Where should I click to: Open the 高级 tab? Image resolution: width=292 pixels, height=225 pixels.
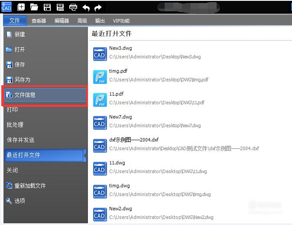82,21
